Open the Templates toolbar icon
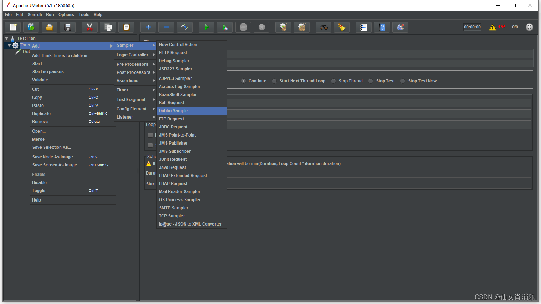 pos(31,27)
